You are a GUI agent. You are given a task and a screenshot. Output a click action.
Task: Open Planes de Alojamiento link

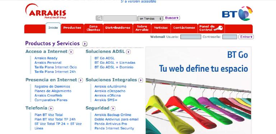[x=53, y=91]
